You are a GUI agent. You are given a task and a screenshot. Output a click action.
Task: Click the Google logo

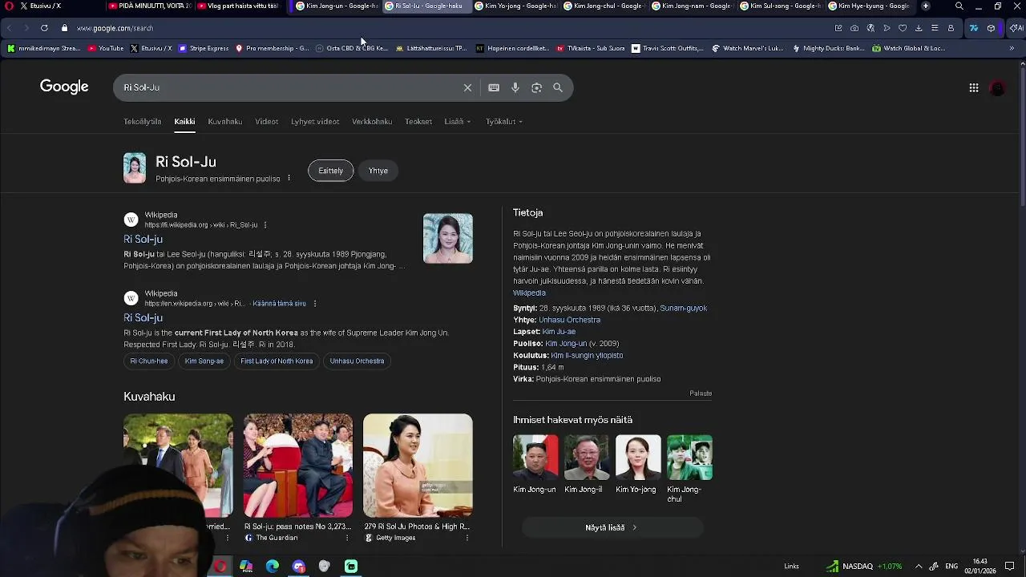(64, 87)
